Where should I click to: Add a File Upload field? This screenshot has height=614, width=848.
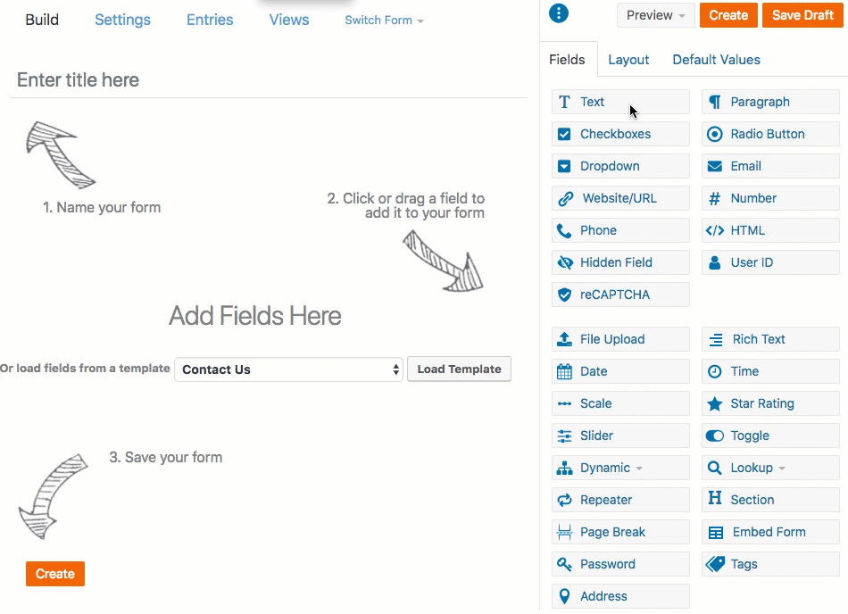coord(619,339)
